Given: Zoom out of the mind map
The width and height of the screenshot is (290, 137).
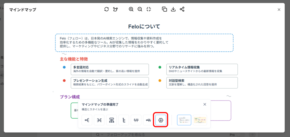Looking at the screenshot, I should [x=140, y=9].
